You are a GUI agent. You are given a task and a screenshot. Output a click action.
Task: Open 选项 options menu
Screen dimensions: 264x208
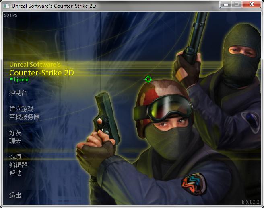pos(15,157)
